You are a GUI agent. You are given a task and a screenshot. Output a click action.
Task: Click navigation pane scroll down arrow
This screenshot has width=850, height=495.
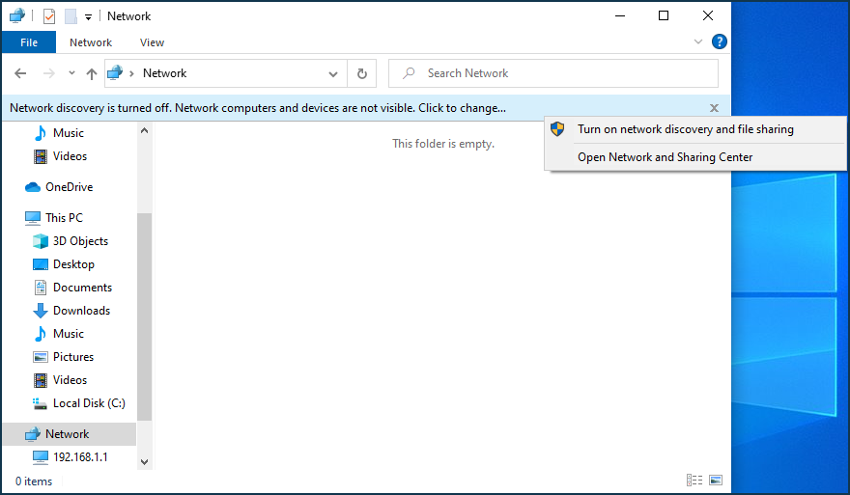coord(144,462)
